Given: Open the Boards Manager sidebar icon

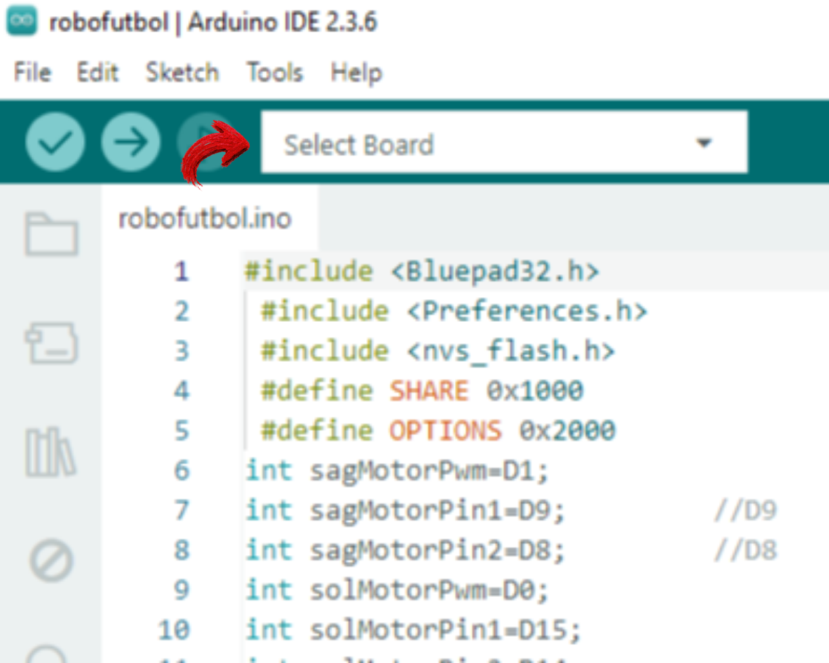Looking at the screenshot, I should pyautogui.click(x=52, y=343).
